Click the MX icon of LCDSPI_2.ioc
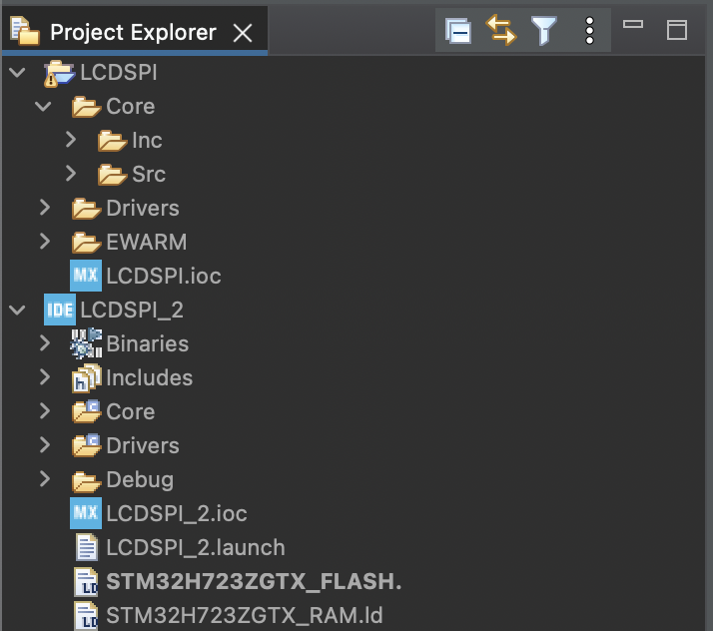The image size is (713, 631). click(86, 513)
